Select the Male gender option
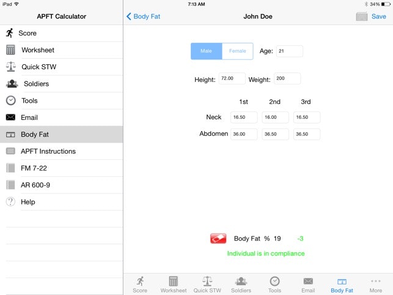This screenshot has height=295, width=393. [x=207, y=51]
